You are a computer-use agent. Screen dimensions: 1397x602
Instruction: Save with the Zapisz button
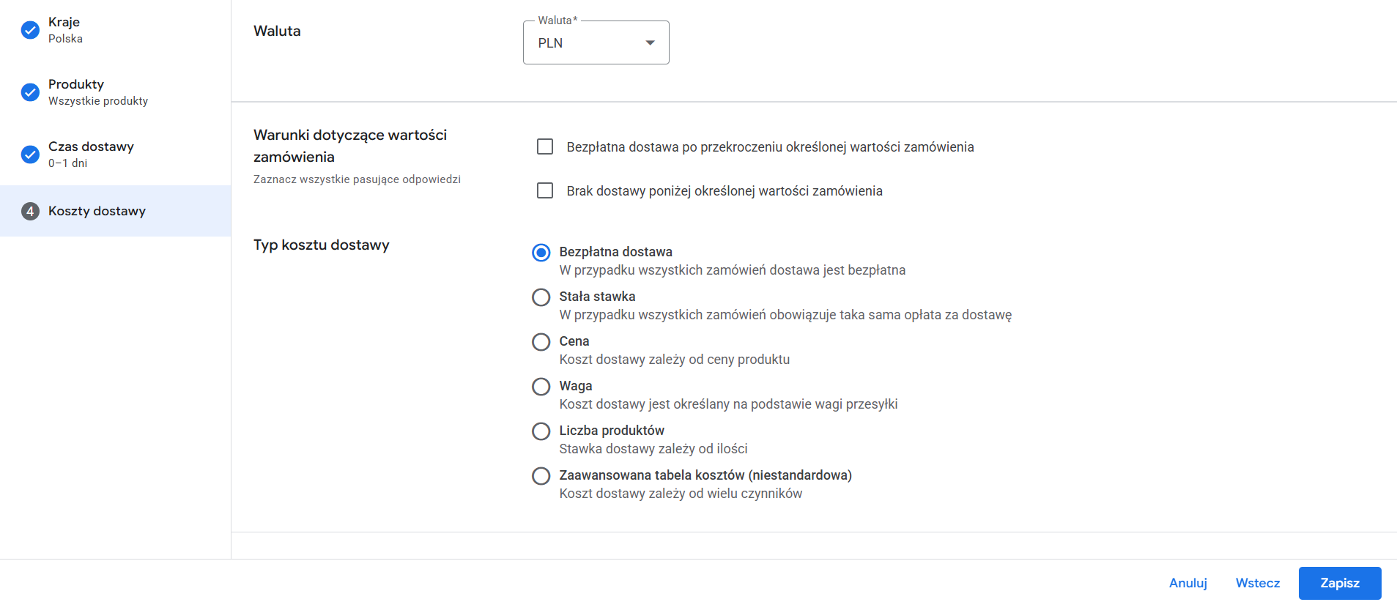click(1340, 583)
